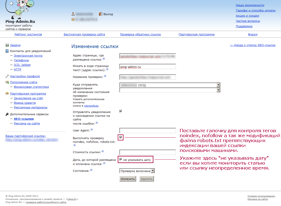
Task: Open the Рекламные материалы link
Action: click(31, 108)
